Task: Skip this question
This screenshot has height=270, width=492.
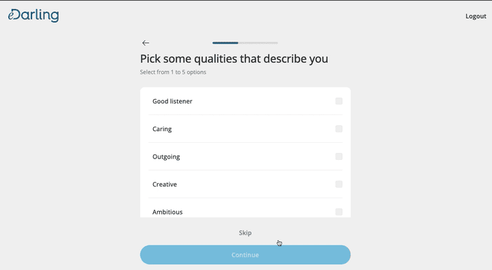Action: tap(245, 232)
